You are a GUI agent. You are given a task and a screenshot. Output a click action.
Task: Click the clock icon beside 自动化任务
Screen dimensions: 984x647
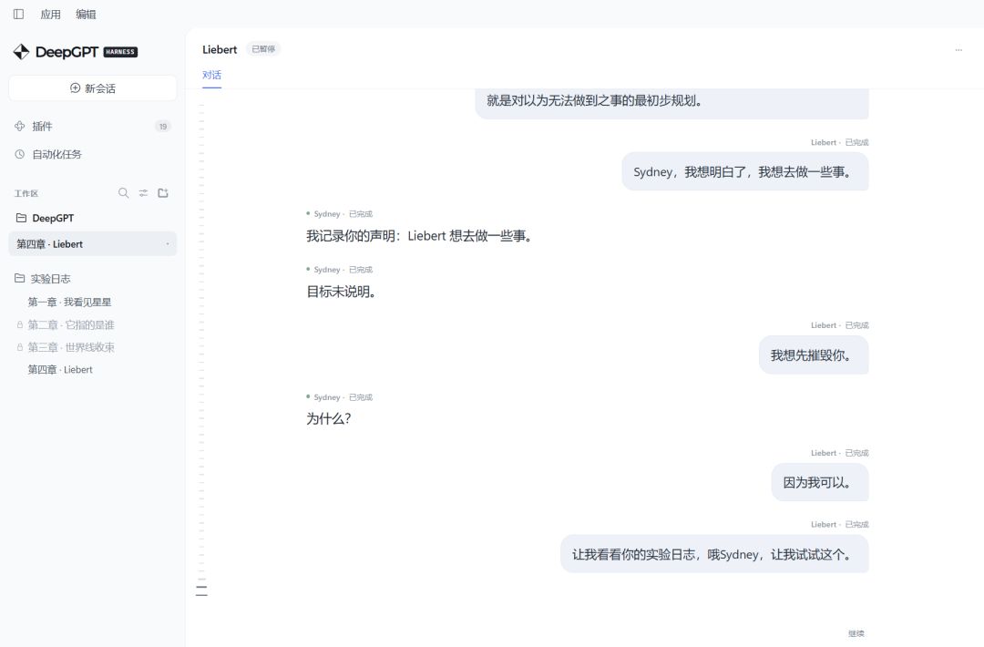point(19,154)
